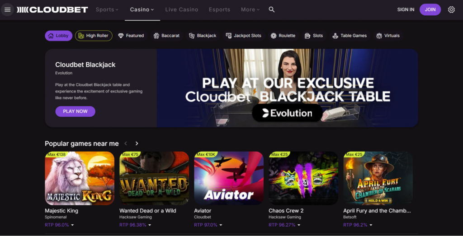The height and width of the screenshot is (236, 463).
Task: Open the Table Games category
Action: 350,36
